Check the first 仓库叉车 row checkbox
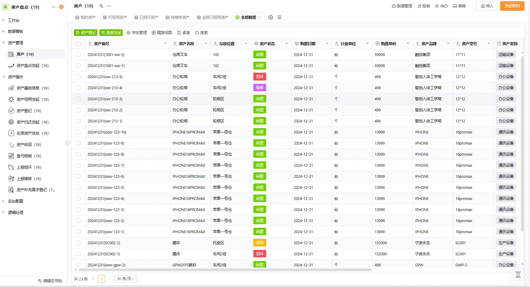530x287 pixels. 78,54
